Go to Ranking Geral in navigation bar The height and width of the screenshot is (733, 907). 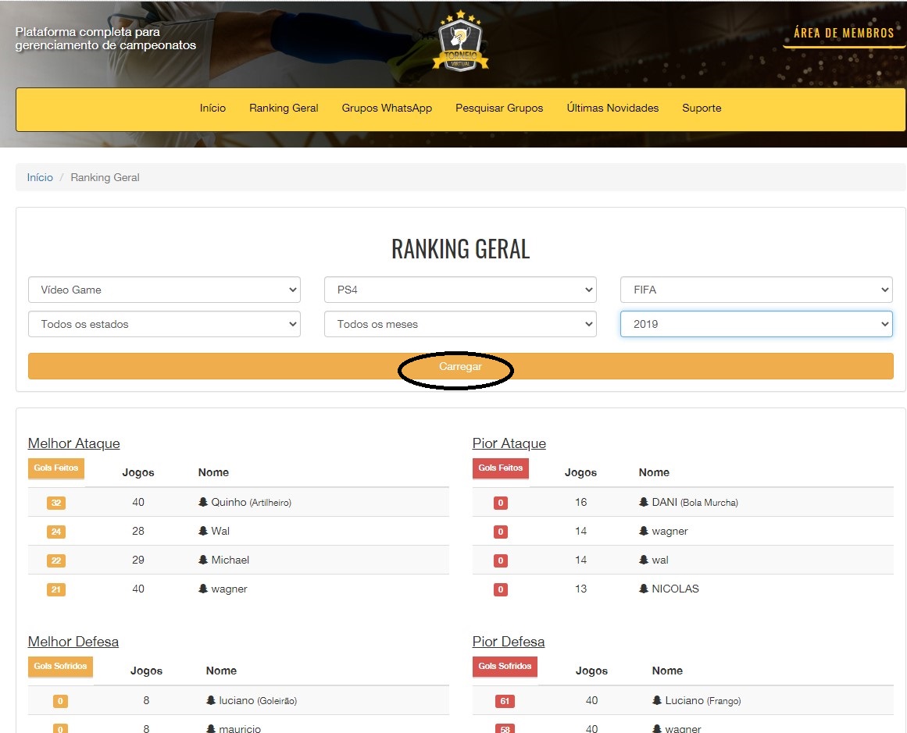click(x=284, y=109)
